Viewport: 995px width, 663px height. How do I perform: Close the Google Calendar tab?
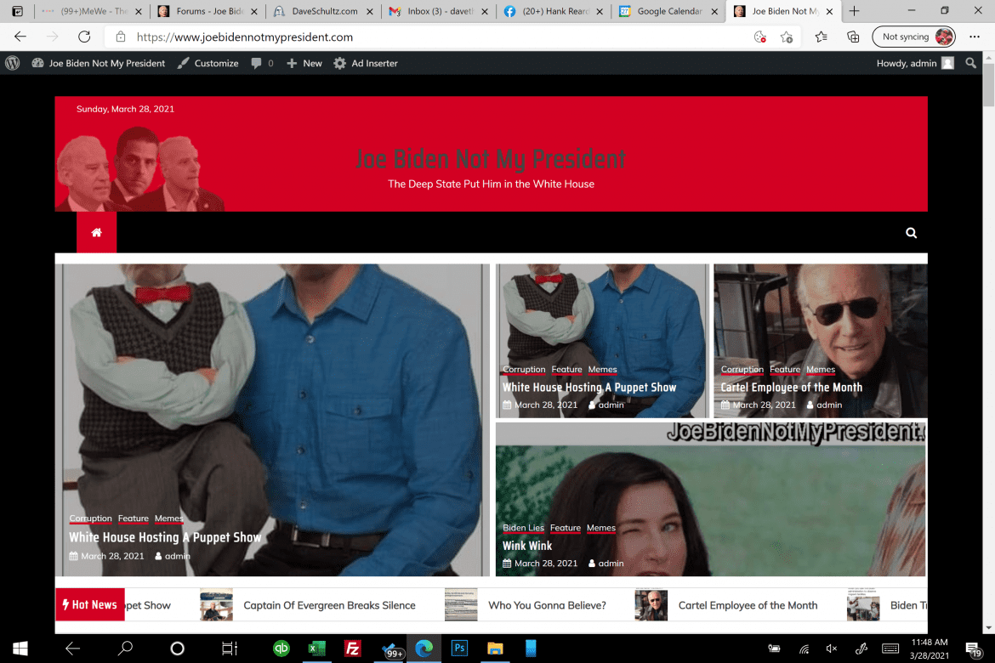pyautogui.click(x=714, y=11)
